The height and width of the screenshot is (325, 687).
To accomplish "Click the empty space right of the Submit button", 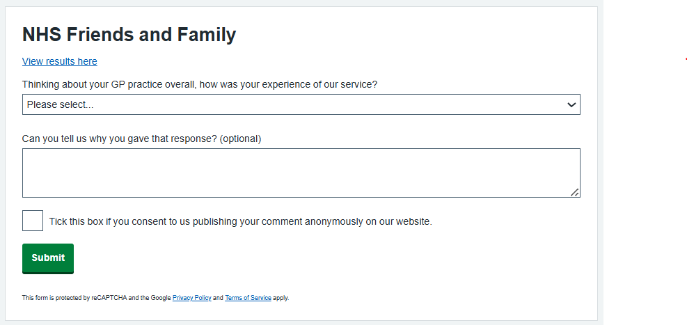I will click(313, 258).
